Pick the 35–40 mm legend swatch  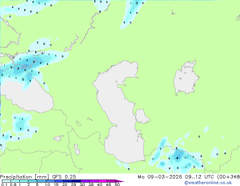[94, 181]
